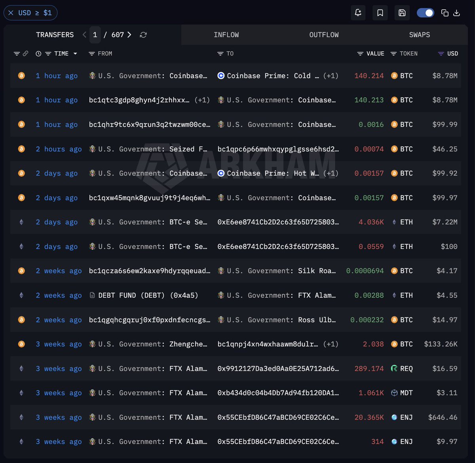Screen dimensions: 475x463
Task: Filter by the FROM column
Action: pyautogui.click(x=91, y=54)
